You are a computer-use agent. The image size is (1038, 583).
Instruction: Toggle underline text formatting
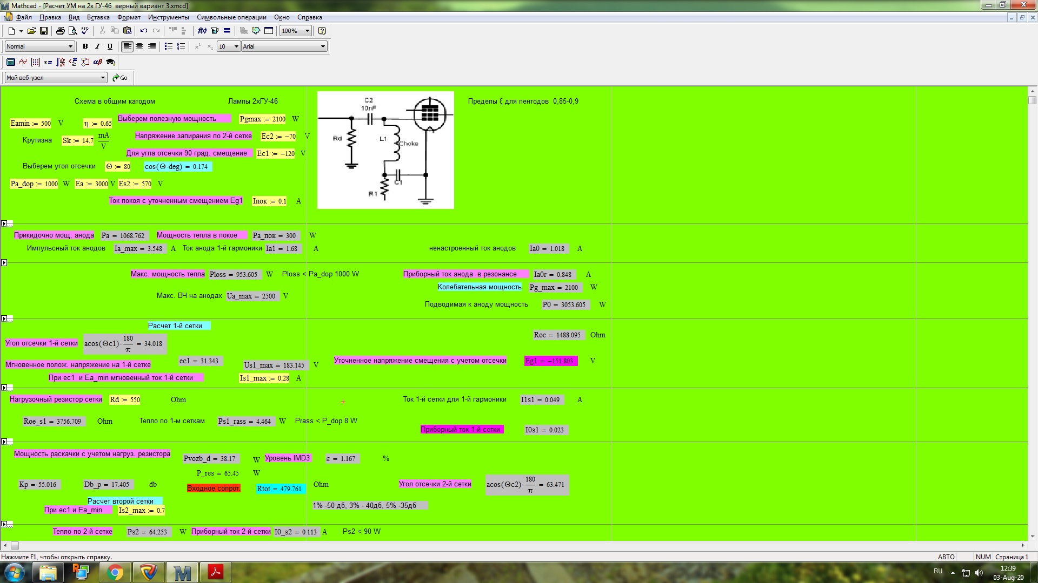coord(110,46)
